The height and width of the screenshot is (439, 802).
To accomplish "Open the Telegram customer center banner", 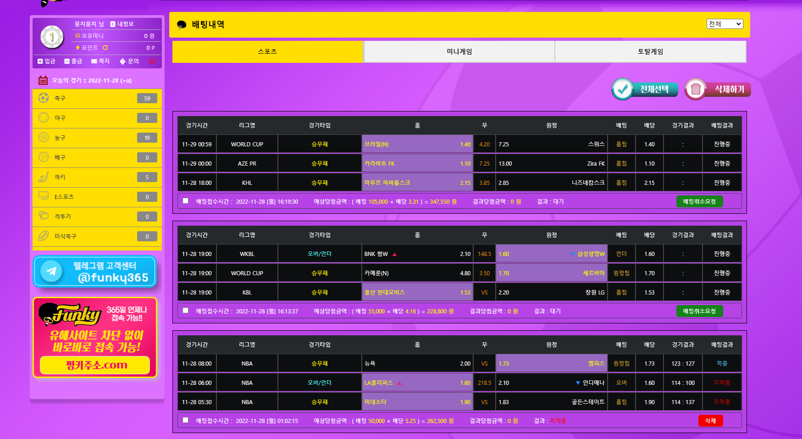I will click(x=95, y=272).
